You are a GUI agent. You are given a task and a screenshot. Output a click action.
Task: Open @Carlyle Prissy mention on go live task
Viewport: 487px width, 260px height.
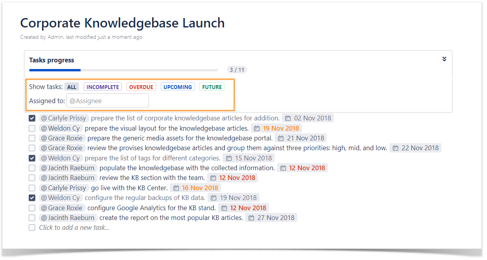tap(64, 188)
